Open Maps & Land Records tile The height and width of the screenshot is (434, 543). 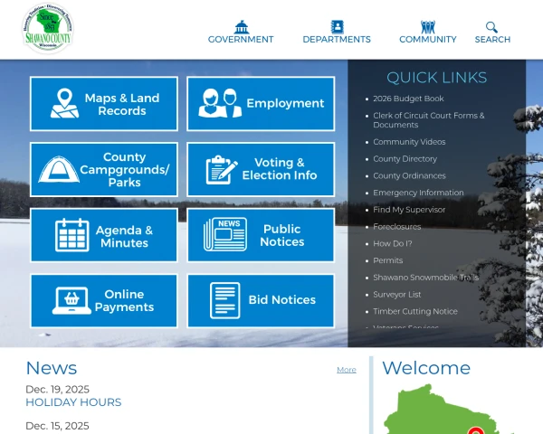click(x=104, y=104)
